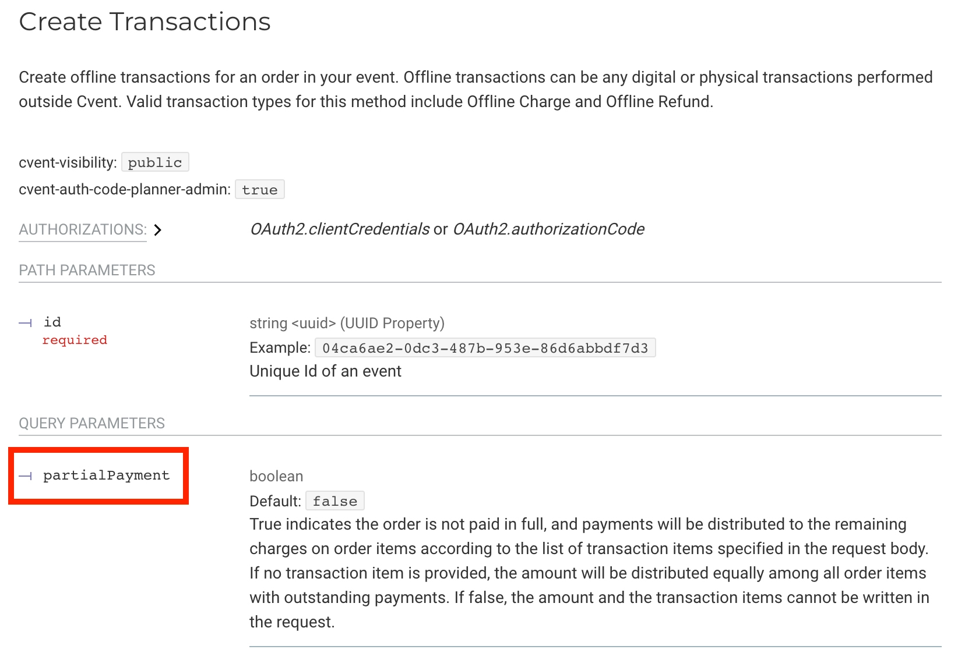Viewport: 979px width, 660px height.
Task: Click the id path parameter name
Action: [52, 322]
